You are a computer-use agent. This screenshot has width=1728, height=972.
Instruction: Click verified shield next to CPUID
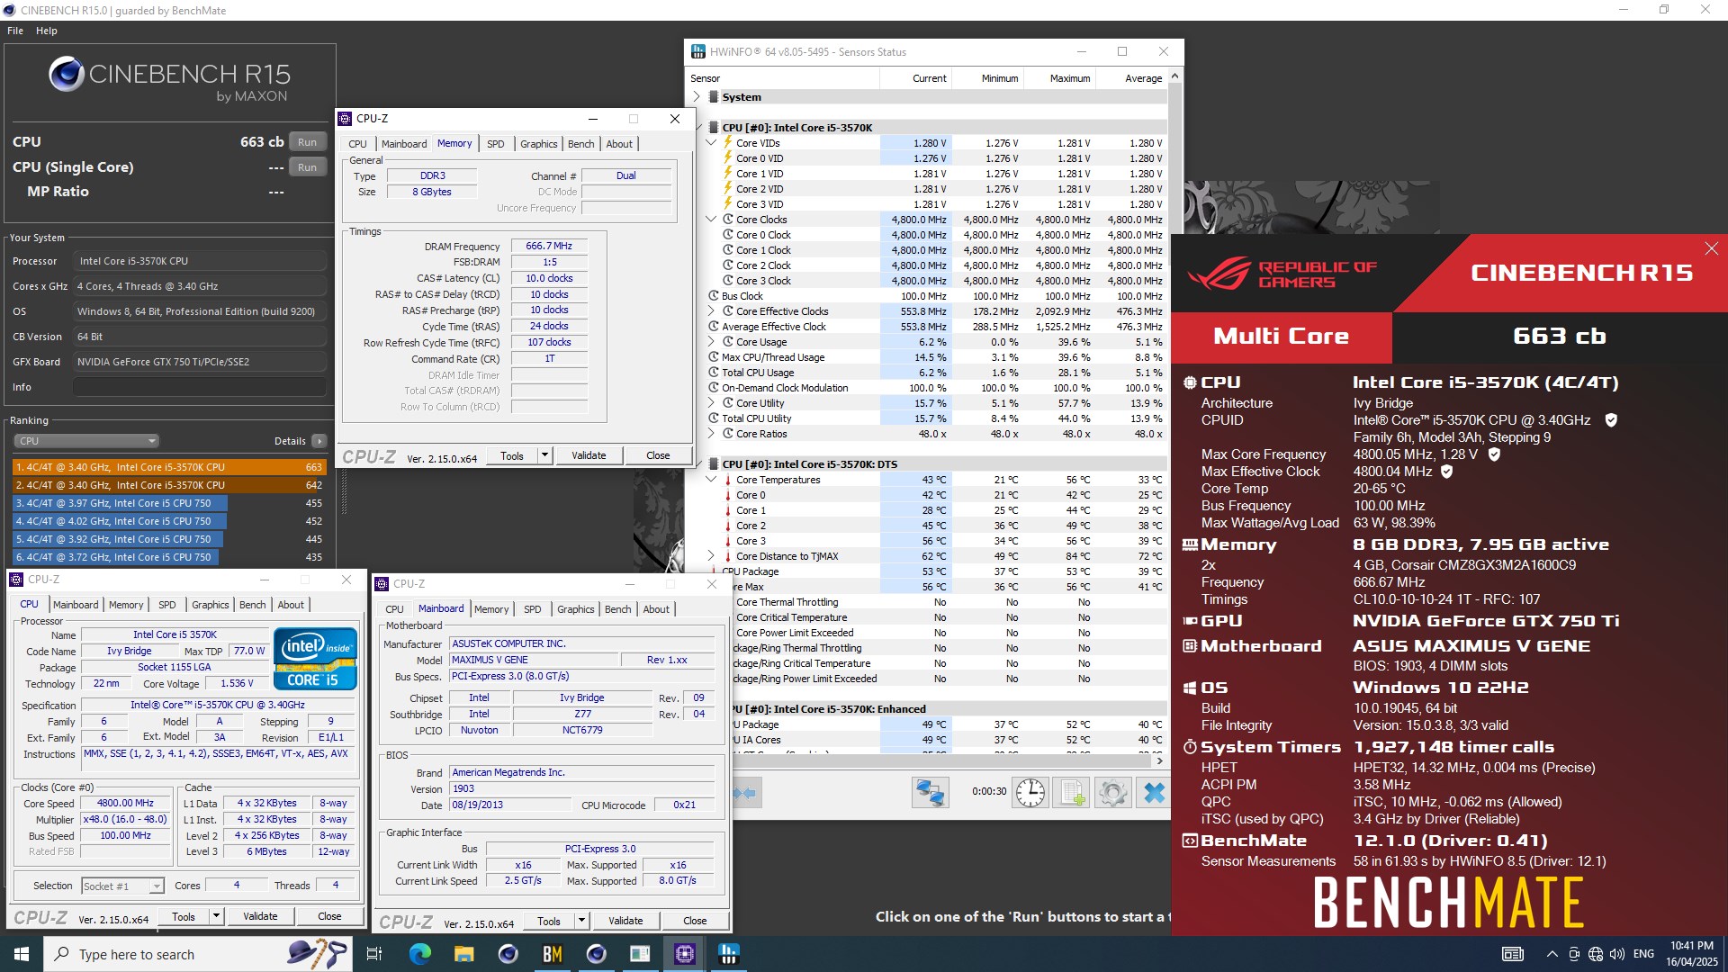(x=1612, y=420)
